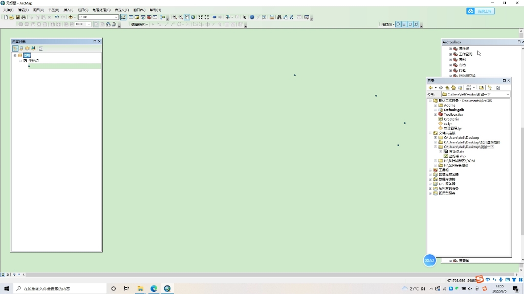Open the Add Data tool
Viewport: 524px width, 294px height.
click(71, 17)
